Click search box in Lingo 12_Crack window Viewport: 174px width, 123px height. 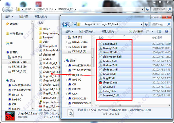(x=160, y=24)
